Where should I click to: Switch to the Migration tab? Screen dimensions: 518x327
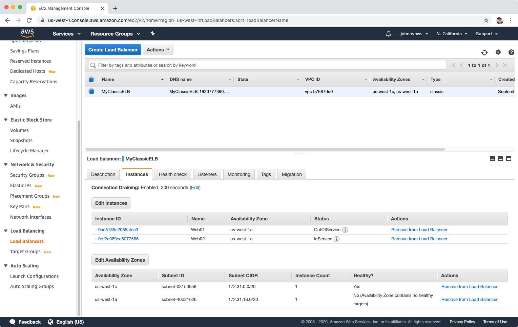292,174
